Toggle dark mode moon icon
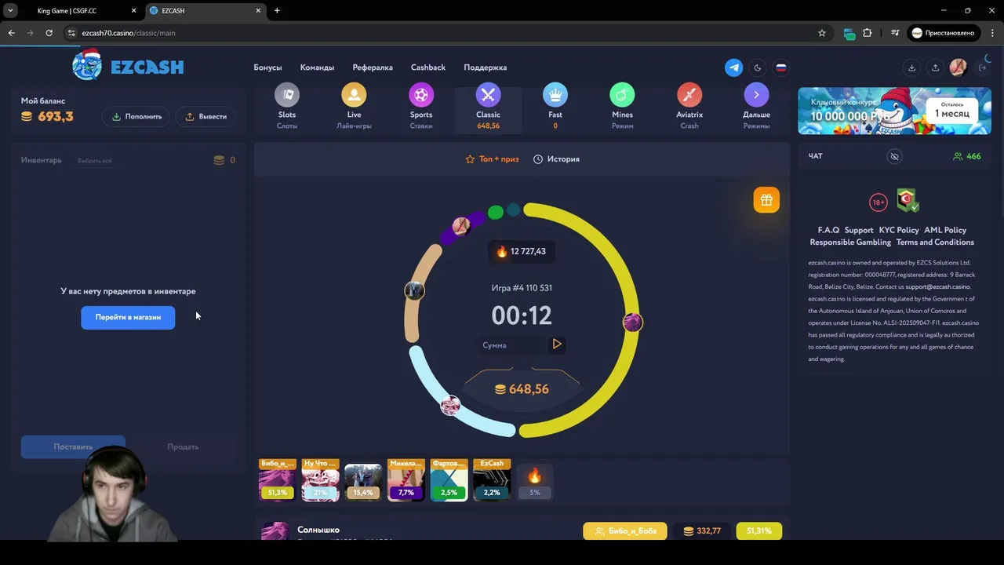 pyautogui.click(x=758, y=67)
